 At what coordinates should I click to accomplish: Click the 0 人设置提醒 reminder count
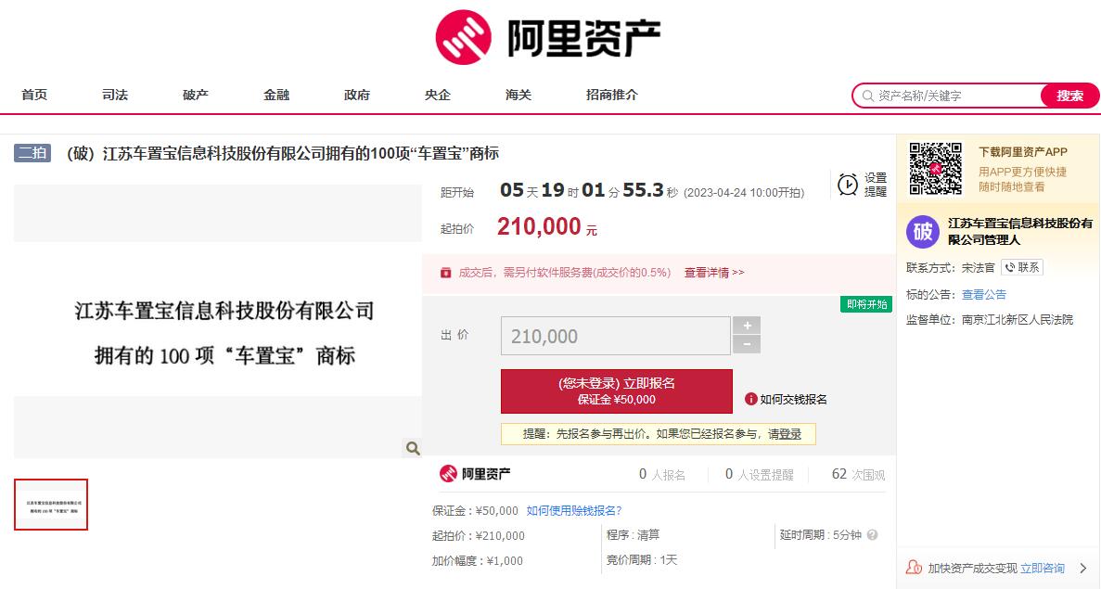tap(759, 475)
